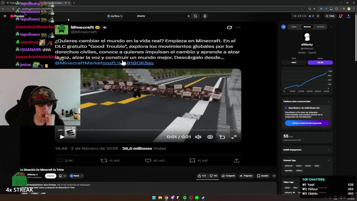The image size is (357, 201).
Task: Select Views 110.7M stat pill
Action: [x=320, y=63]
